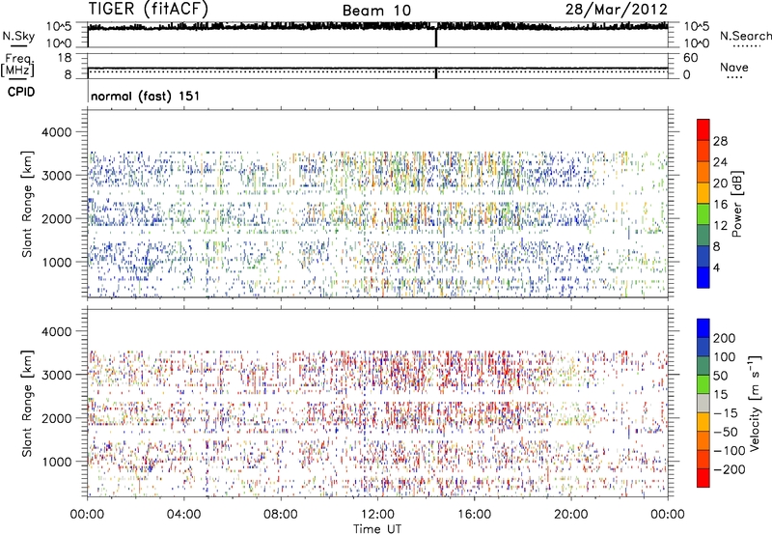Click the 12:00 time tick label
Image resolution: width=772 pixels, height=535 pixels.
[x=377, y=515]
